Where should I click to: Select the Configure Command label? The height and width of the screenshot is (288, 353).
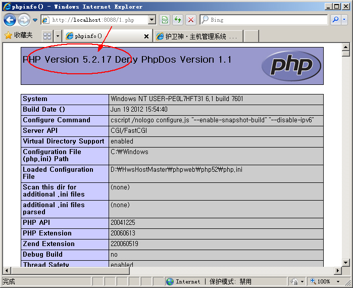pyautogui.click(x=57, y=120)
